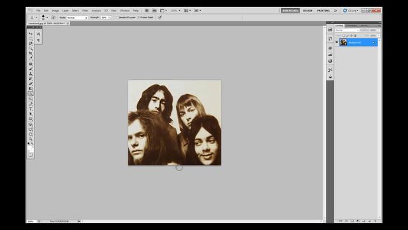The width and height of the screenshot is (408, 230).
Task: Select the History Brush tool
Action: pos(31,79)
